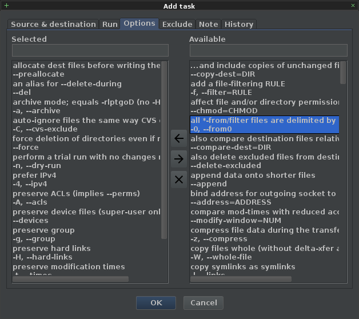The height and width of the screenshot is (319, 359).
Task: Select '--force' option in Selected list
Action: pyautogui.click(x=86, y=143)
